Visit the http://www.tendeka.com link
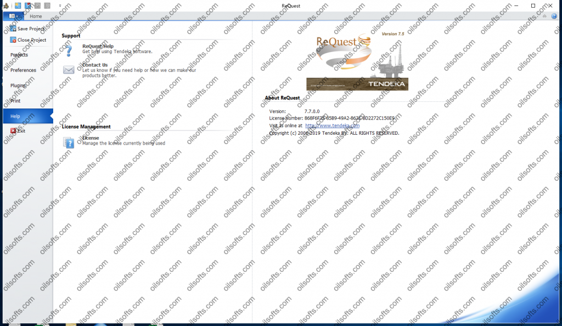Viewport: 562px width, 326px height. pos(332,125)
